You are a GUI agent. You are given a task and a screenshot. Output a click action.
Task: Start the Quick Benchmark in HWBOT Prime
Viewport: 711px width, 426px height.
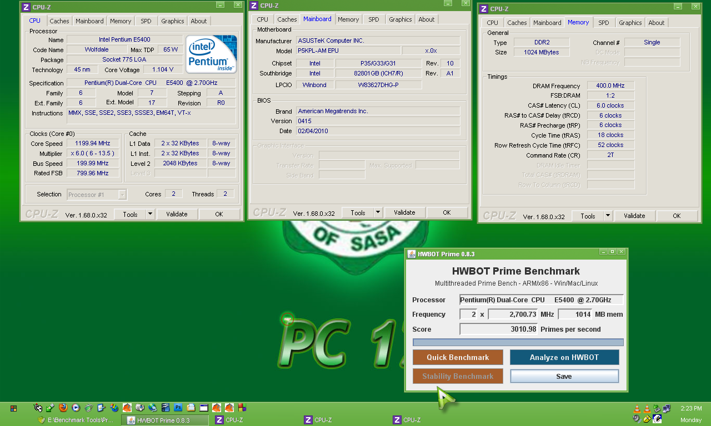coord(458,357)
